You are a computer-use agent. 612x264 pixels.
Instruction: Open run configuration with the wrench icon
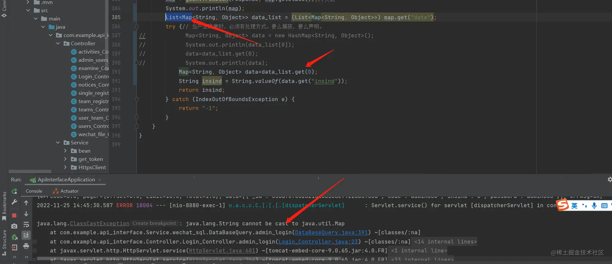click(x=14, y=202)
